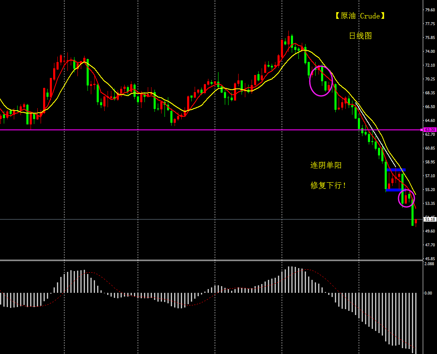Image resolution: width=437 pixels, height=354 pixels.
Task: Click the divider between chart and indicator panel
Action: point(209,260)
